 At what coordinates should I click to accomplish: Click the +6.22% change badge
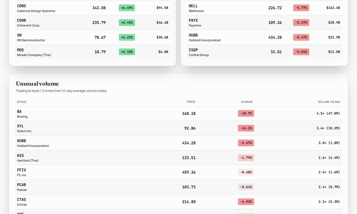tap(127, 37)
